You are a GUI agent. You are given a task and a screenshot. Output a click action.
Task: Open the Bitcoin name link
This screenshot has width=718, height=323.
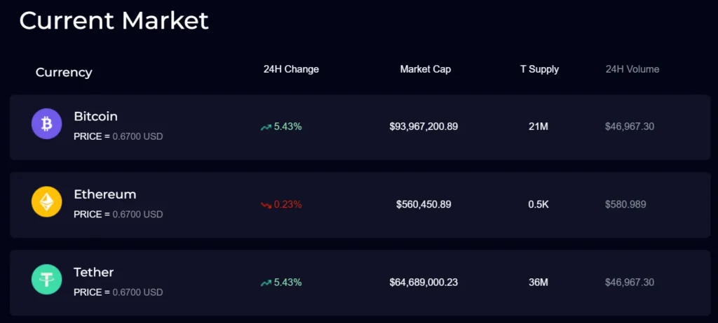95,116
